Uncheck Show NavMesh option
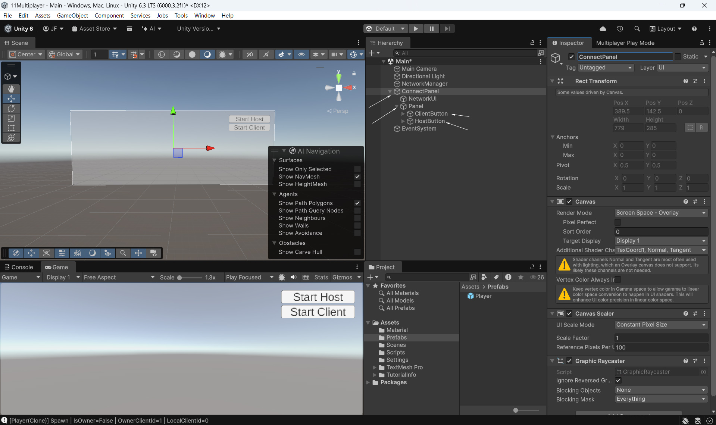 357,176
